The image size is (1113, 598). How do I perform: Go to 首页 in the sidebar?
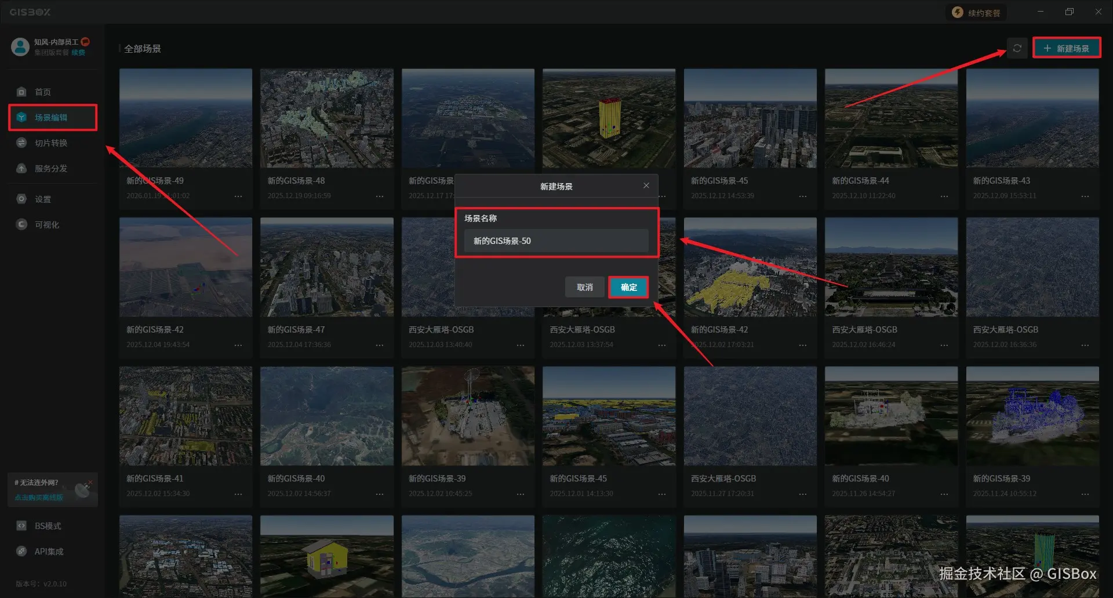coord(53,92)
